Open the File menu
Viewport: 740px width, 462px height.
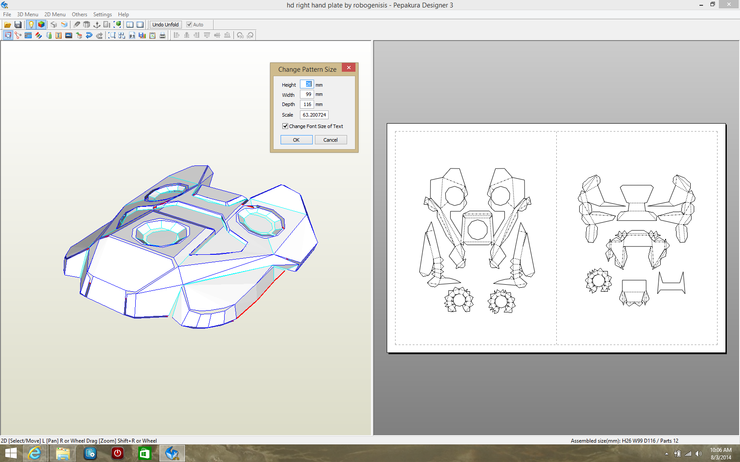7,15
